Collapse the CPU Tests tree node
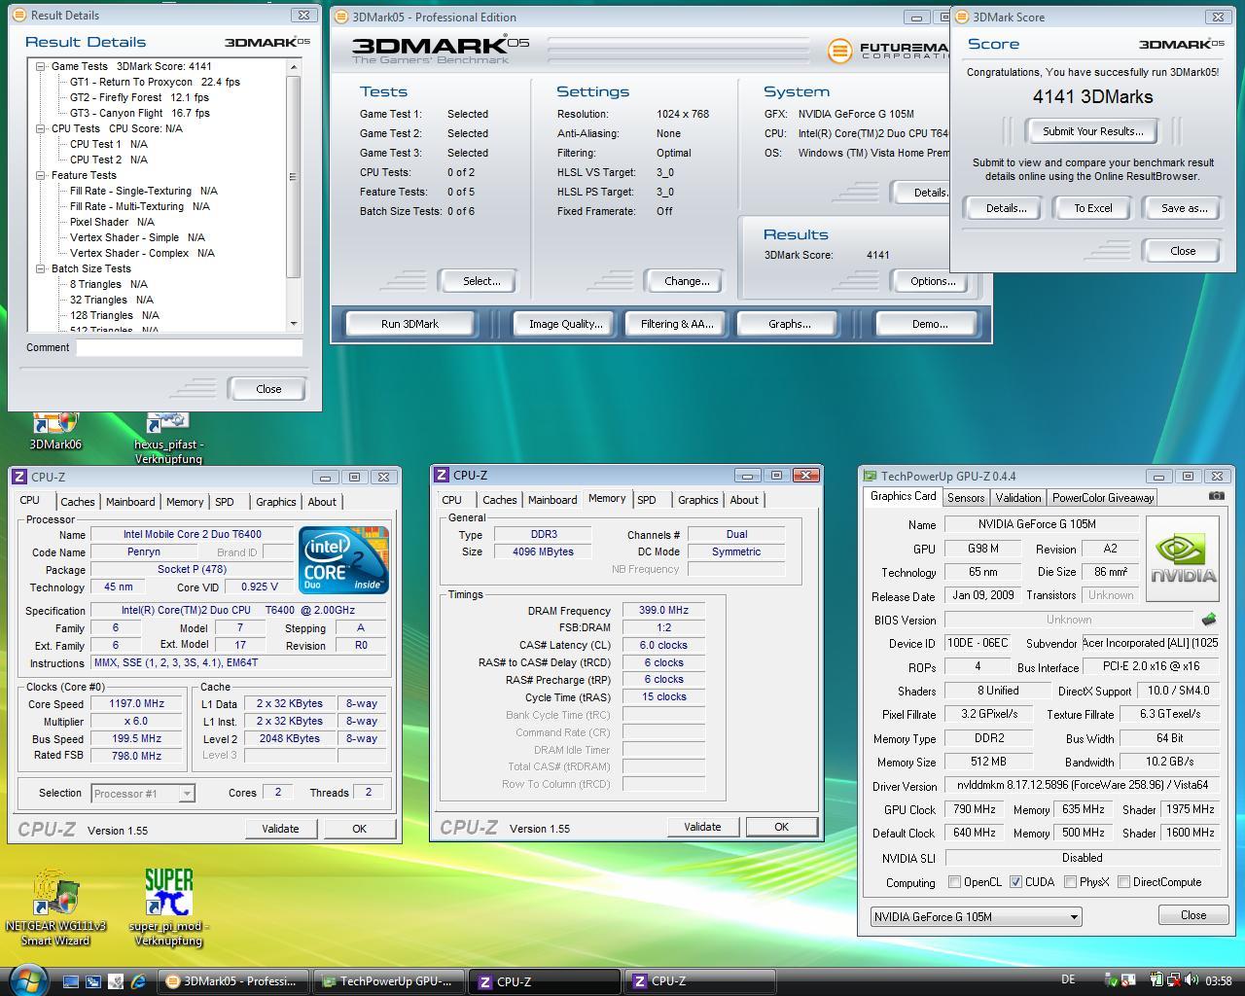 click(x=41, y=128)
